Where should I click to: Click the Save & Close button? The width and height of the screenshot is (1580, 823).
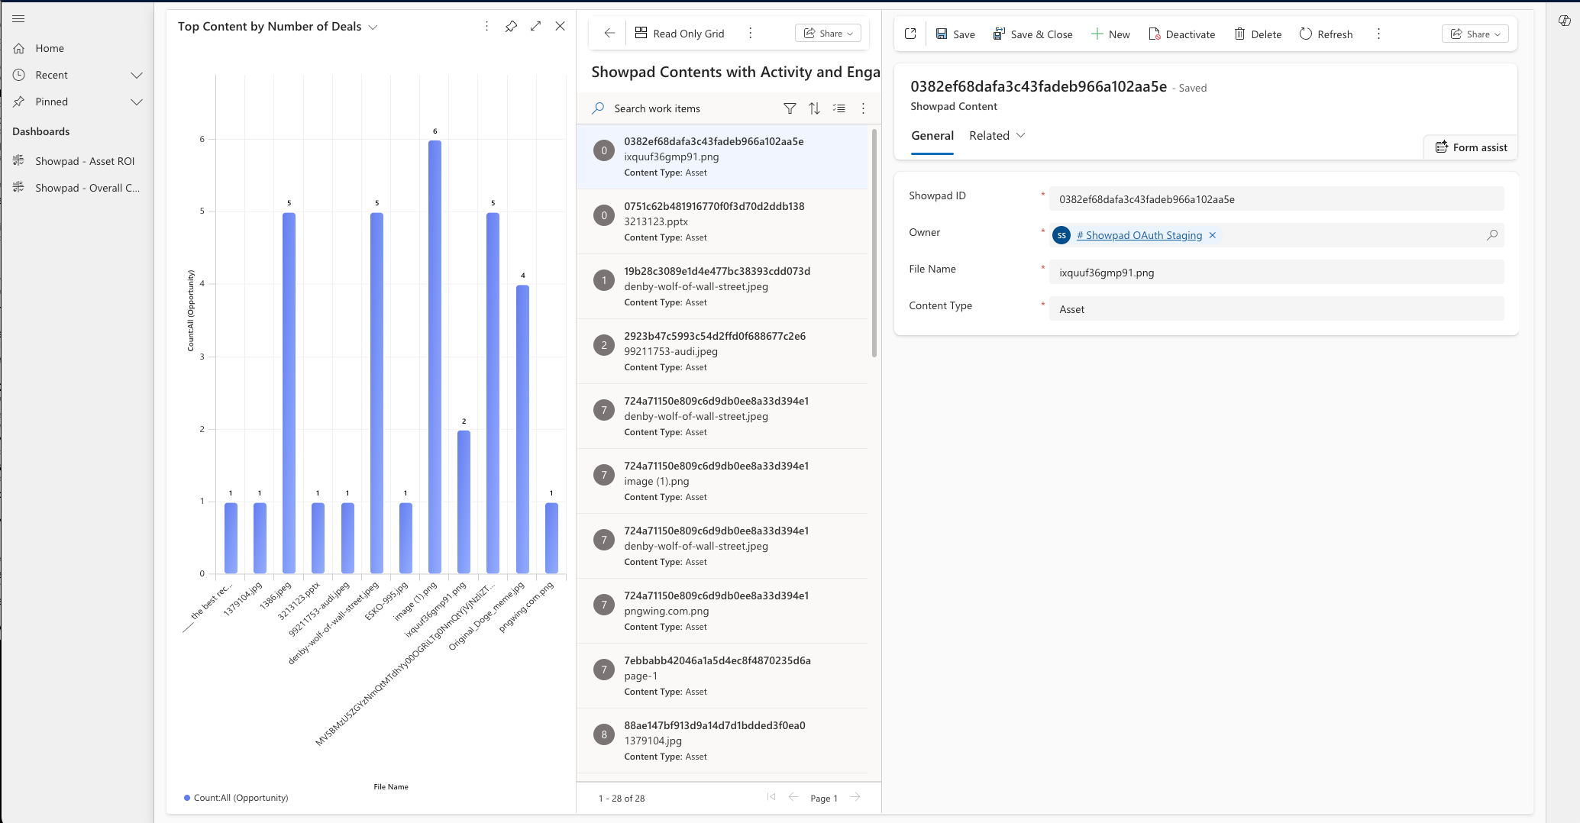[x=1032, y=34]
